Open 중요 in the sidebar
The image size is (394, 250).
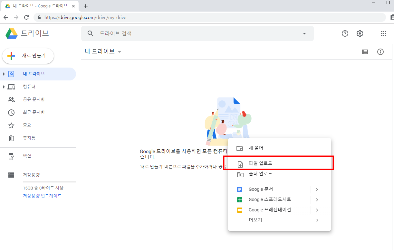tap(38, 125)
